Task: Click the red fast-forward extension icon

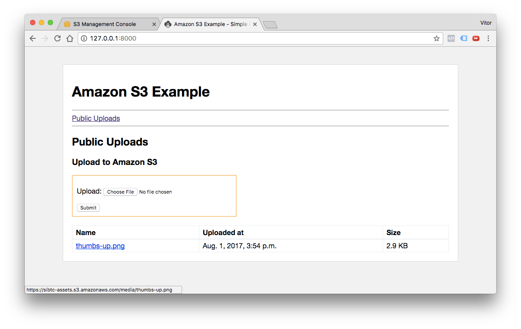Action: point(475,38)
